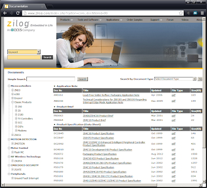Click the vertical page scrollbar thumb
207x188 pixels.
pos(204,84)
